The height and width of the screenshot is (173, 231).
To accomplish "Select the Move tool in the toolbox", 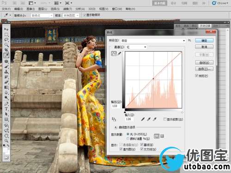I will click(6, 29).
